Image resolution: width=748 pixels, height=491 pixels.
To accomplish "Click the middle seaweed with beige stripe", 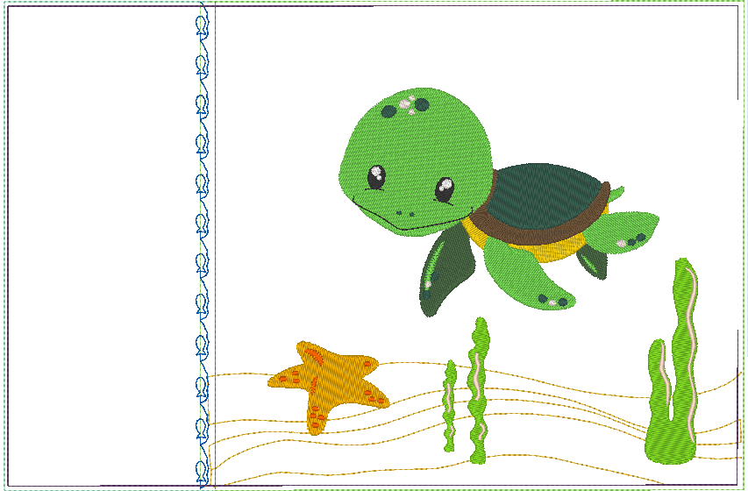I will pos(478,390).
